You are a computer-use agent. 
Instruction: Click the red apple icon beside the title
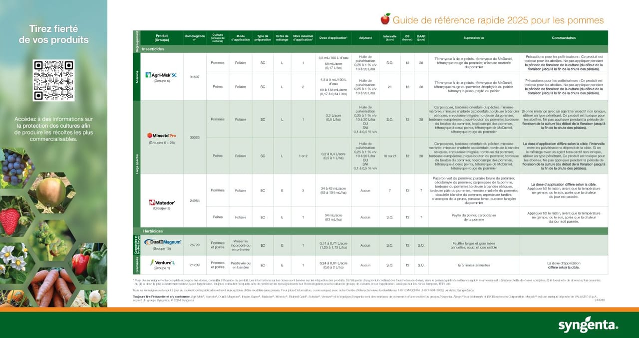(385, 19)
